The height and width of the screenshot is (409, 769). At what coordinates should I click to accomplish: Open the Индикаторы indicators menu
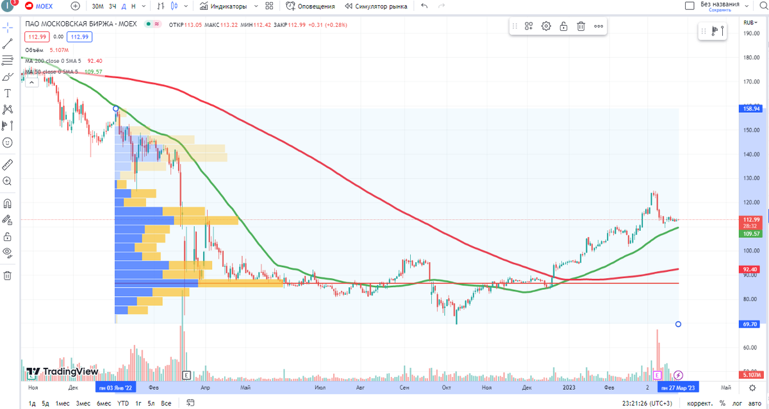click(x=223, y=6)
